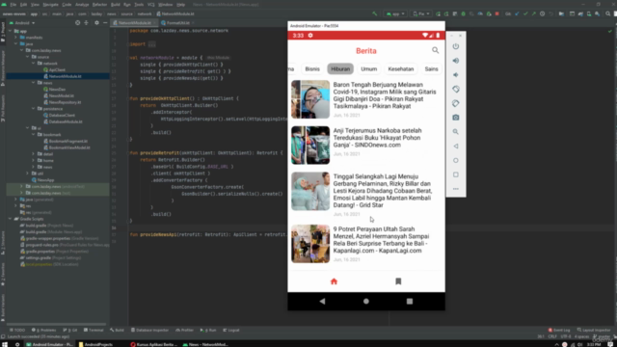This screenshot has height=347, width=617.
Task: Open the Tools menu
Action: pyautogui.click(x=139, y=4)
